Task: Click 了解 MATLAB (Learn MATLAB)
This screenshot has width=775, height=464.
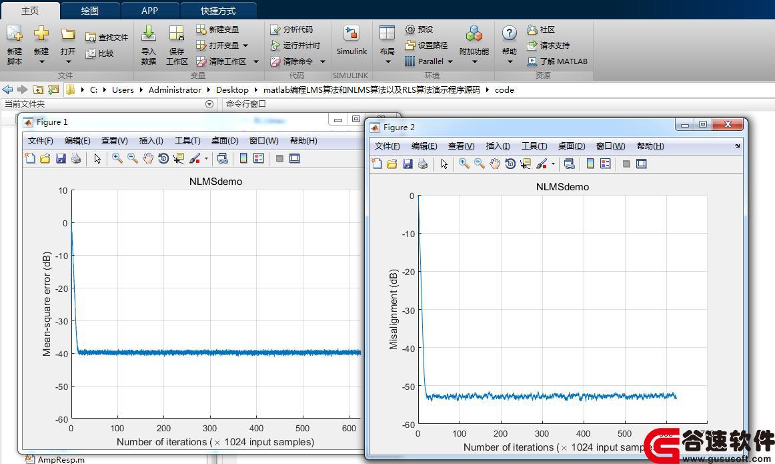Action: 557,61
